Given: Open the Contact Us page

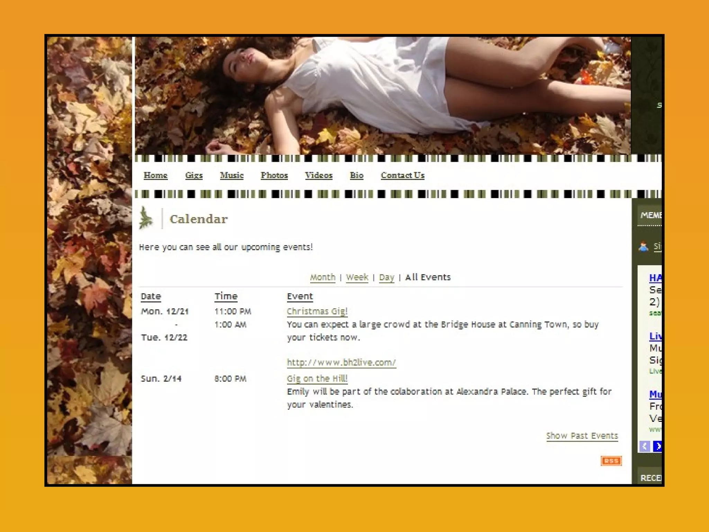Looking at the screenshot, I should tap(403, 175).
